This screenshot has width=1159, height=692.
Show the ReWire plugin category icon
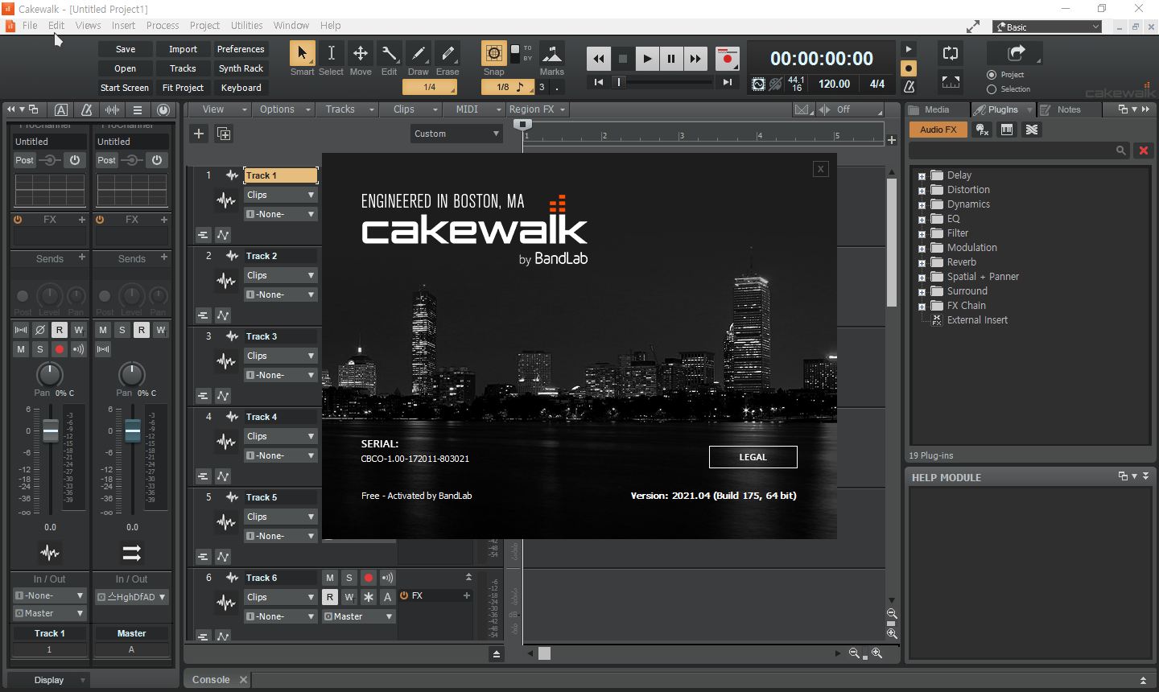(x=1032, y=130)
